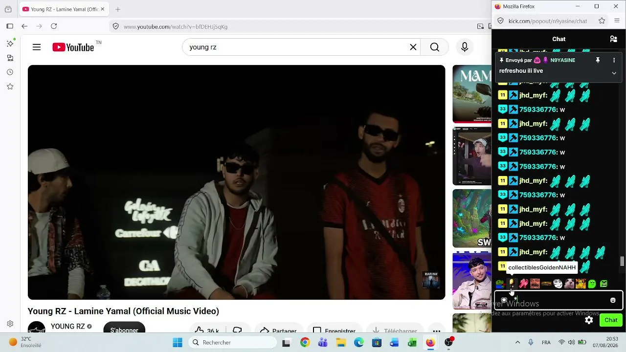Screen dimensions: 626x352
Task: Click the music video player
Action: pos(237,182)
